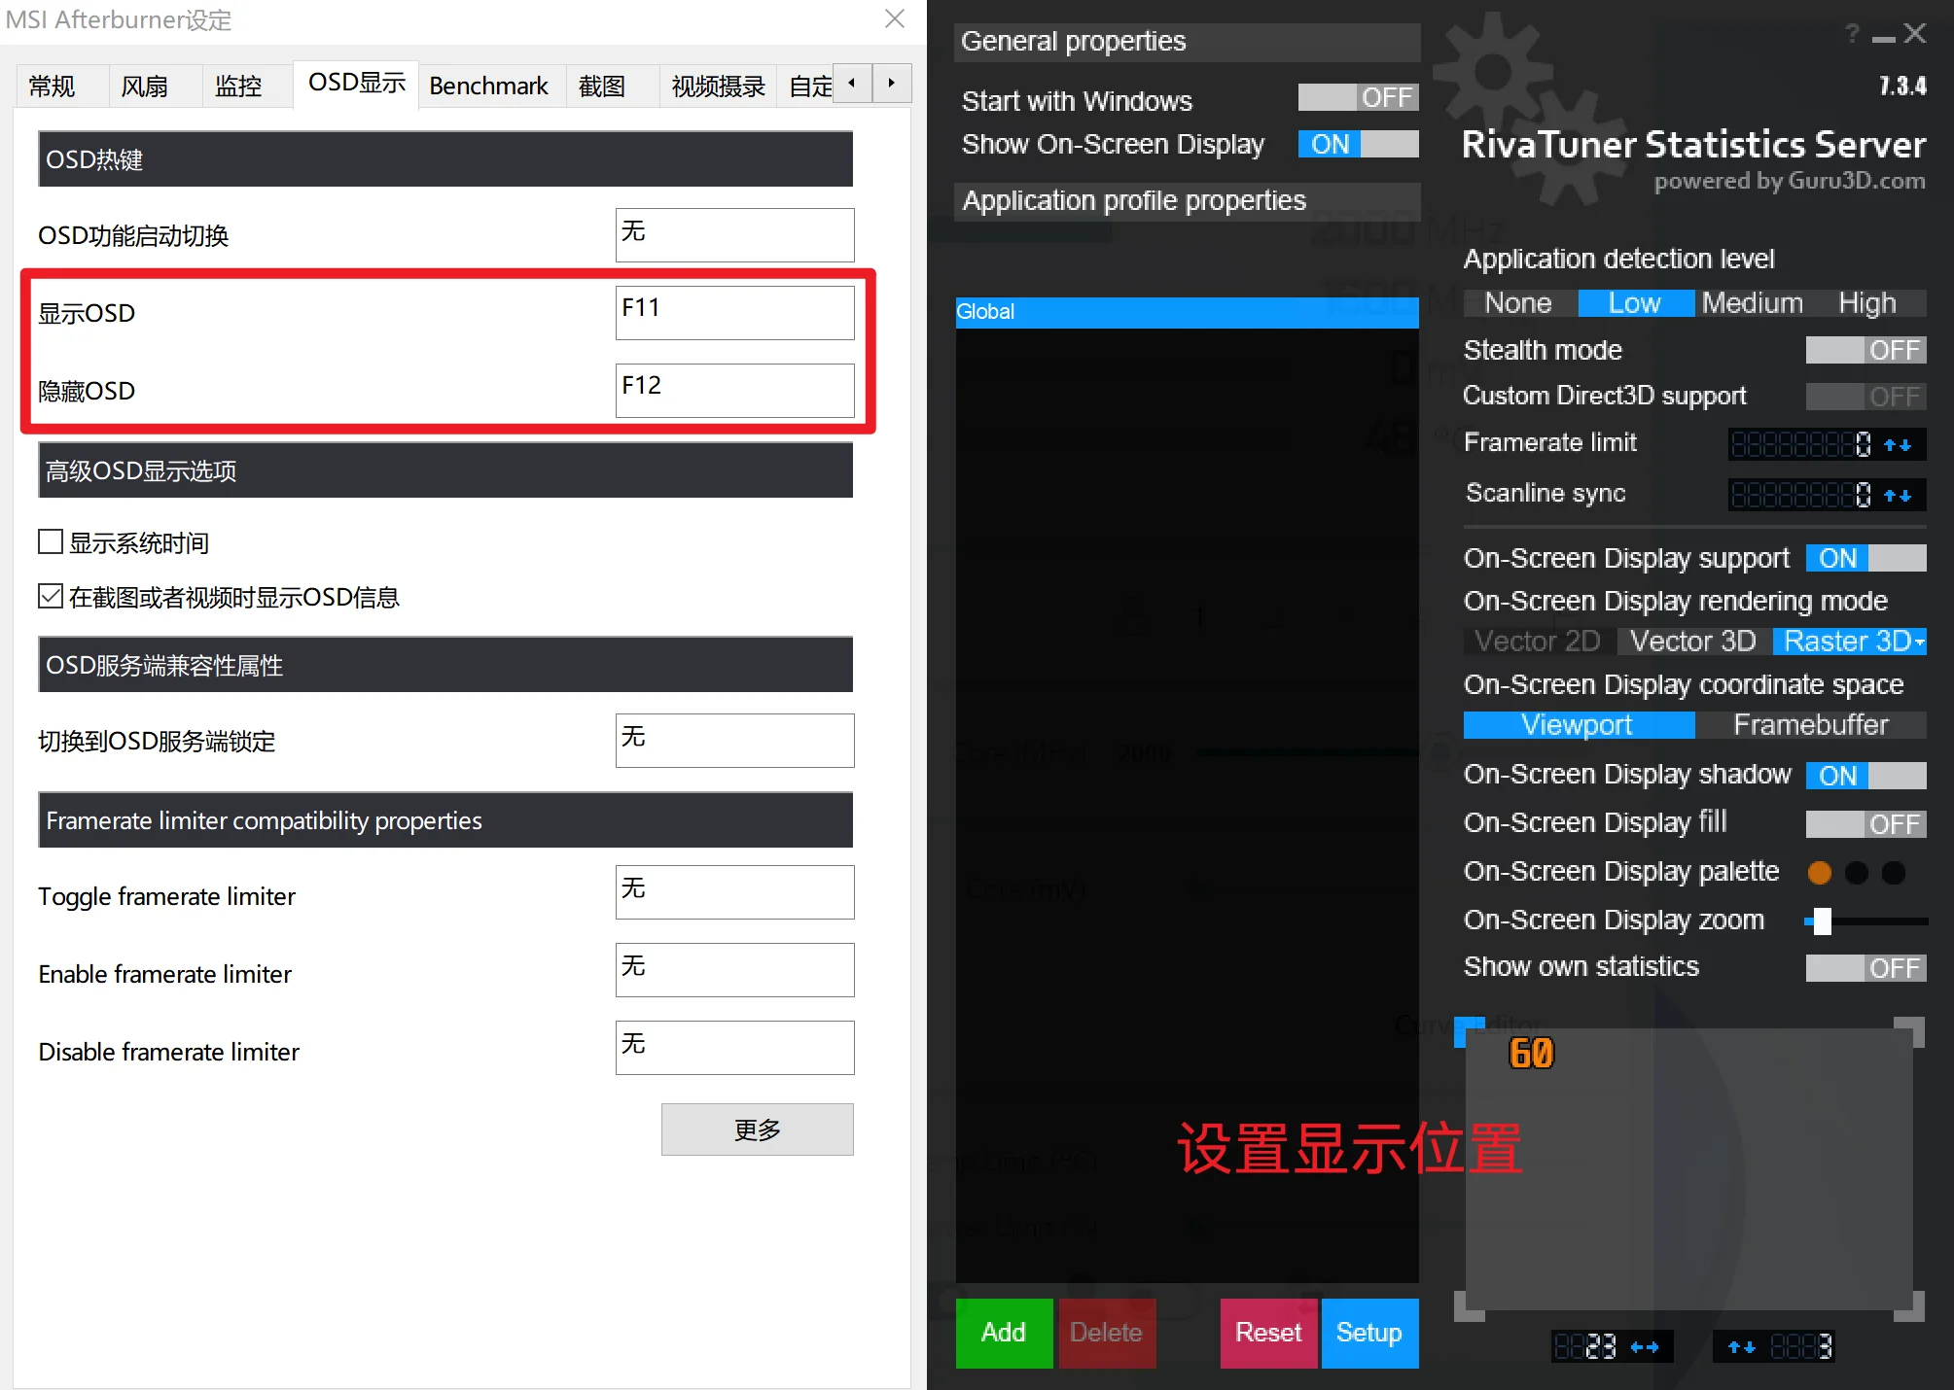1954x1390 pixels.
Task: Click the Scanline sync up/down arrows
Action: coord(1898,496)
